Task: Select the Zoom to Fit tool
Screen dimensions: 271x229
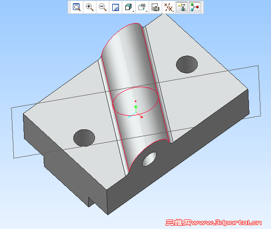Action: click(77, 7)
